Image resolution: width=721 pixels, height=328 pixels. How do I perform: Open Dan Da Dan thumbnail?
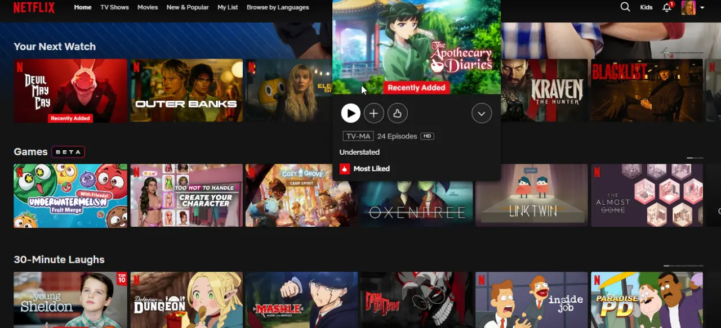(416, 300)
